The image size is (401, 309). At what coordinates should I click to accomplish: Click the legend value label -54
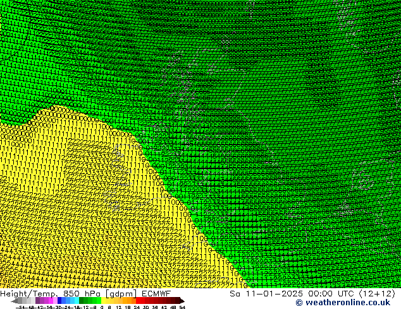(x=21, y=308)
